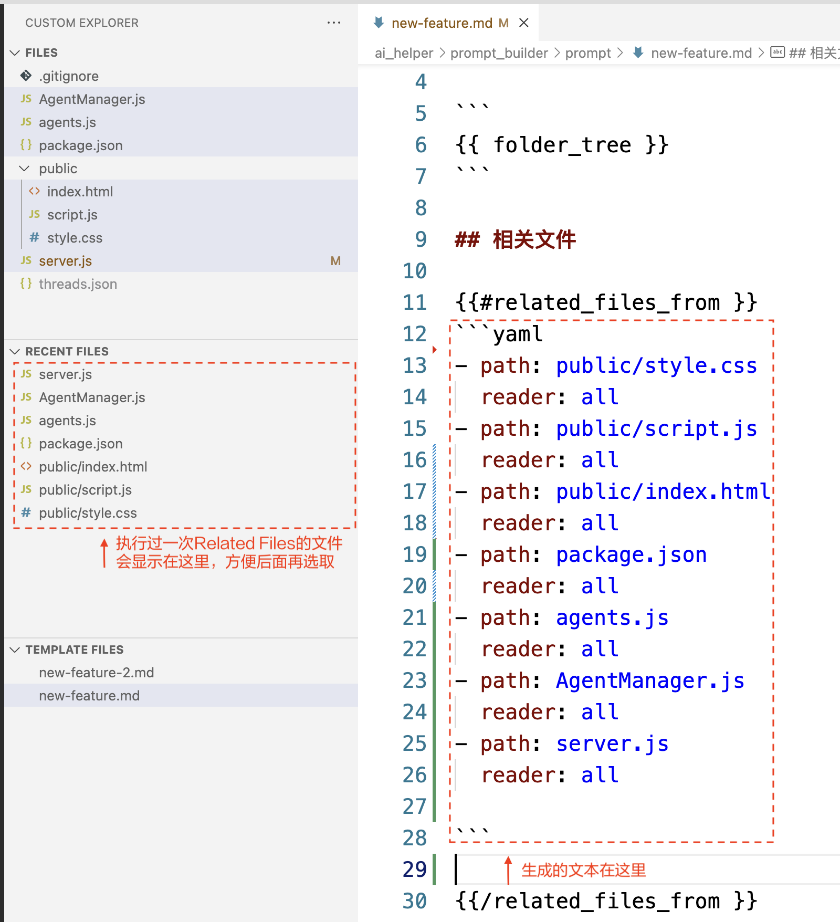Click the JS icon beside agents.js in Files
Image resolution: width=840 pixels, height=922 pixels.
pyautogui.click(x=26, y=122)
